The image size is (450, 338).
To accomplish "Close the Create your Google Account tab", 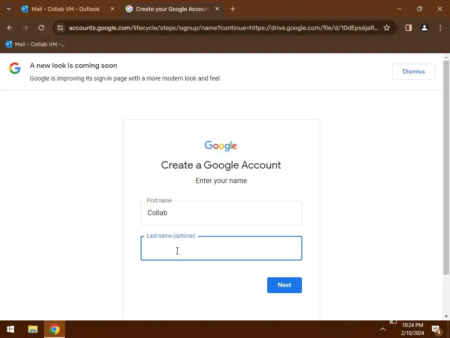I will pos(217,9).
